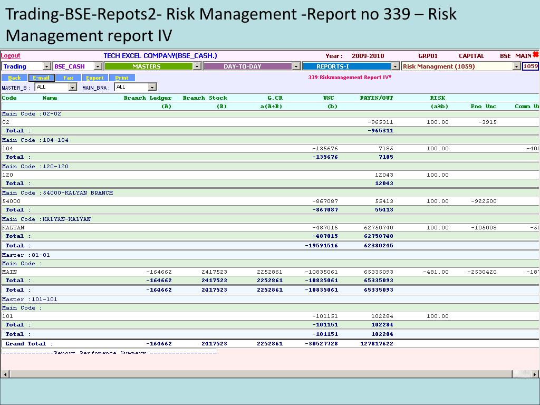Click the horizontal scrollbar thumb
The height and width of the screenshot is (405, 540).
[x=261, y=374]
